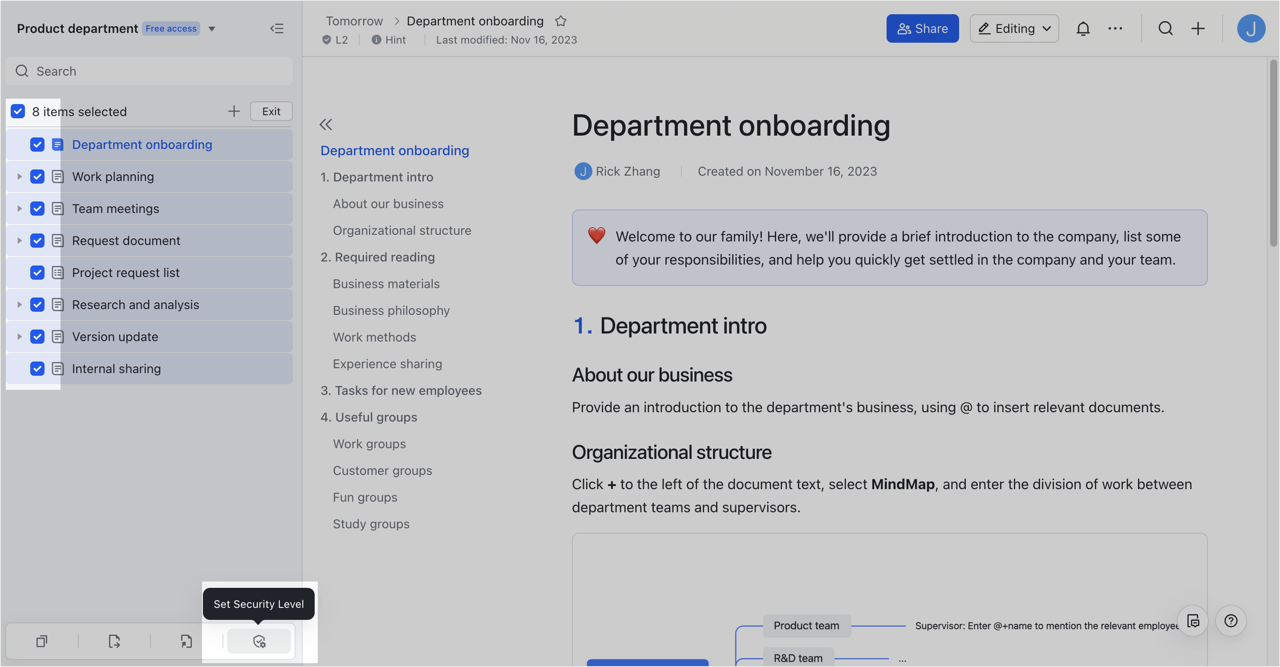Deselect the Internal sharing checkbox
1280x667 pixels.
tap(38, 368)
